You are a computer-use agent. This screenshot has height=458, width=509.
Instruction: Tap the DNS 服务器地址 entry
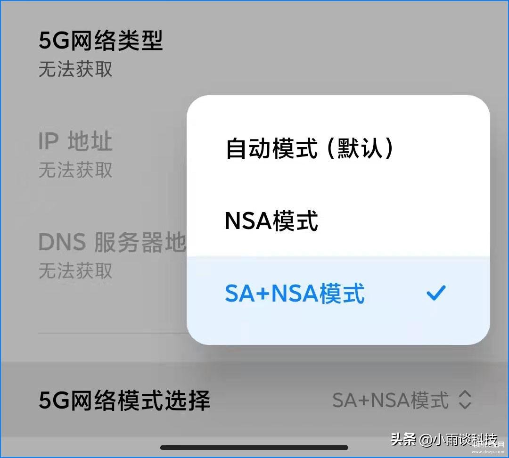112,242
